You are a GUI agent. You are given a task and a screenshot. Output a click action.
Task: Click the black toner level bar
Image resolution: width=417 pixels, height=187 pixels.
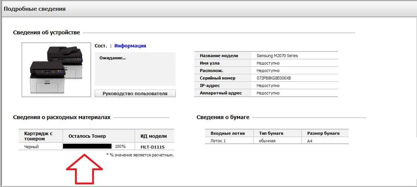click(87, 147)
